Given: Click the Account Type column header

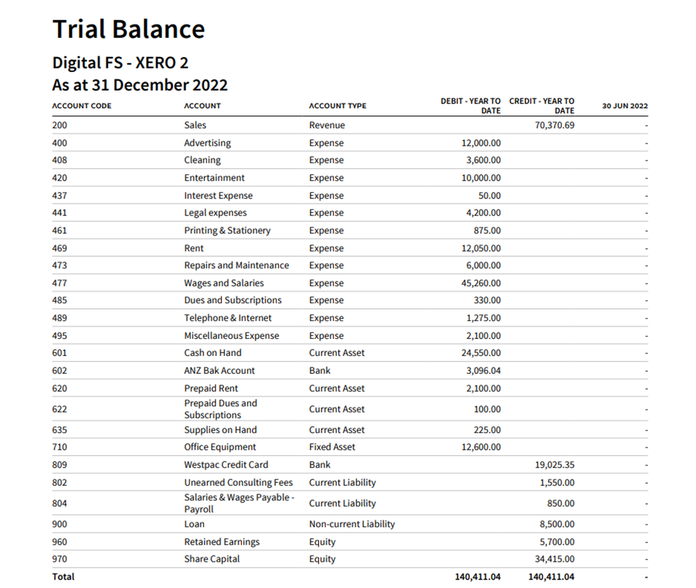Looking at the screenshot, I should 338,106.
